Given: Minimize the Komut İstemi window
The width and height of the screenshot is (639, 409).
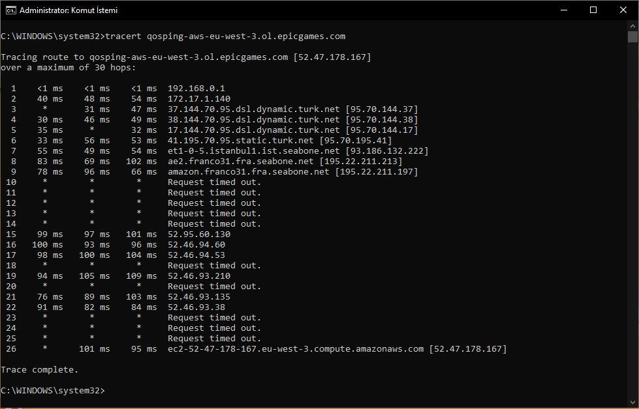Looking at the screenshot, I should tap(564, 10).
